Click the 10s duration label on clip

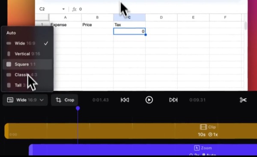(202, 135)
